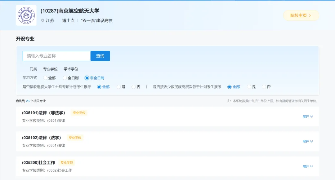The height and width of the screenshot is (180, 335).
Task: Select 是 for 少数民族高层次骨干计划
Action: 251,87
